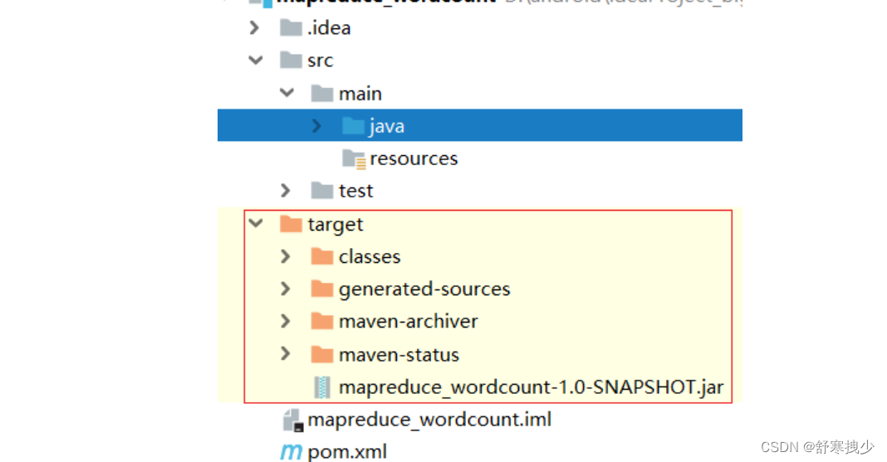Click the mapreduce_wordcount.iml file icon
The width and height of the screenshot is (887, 462).
point(293,420)
